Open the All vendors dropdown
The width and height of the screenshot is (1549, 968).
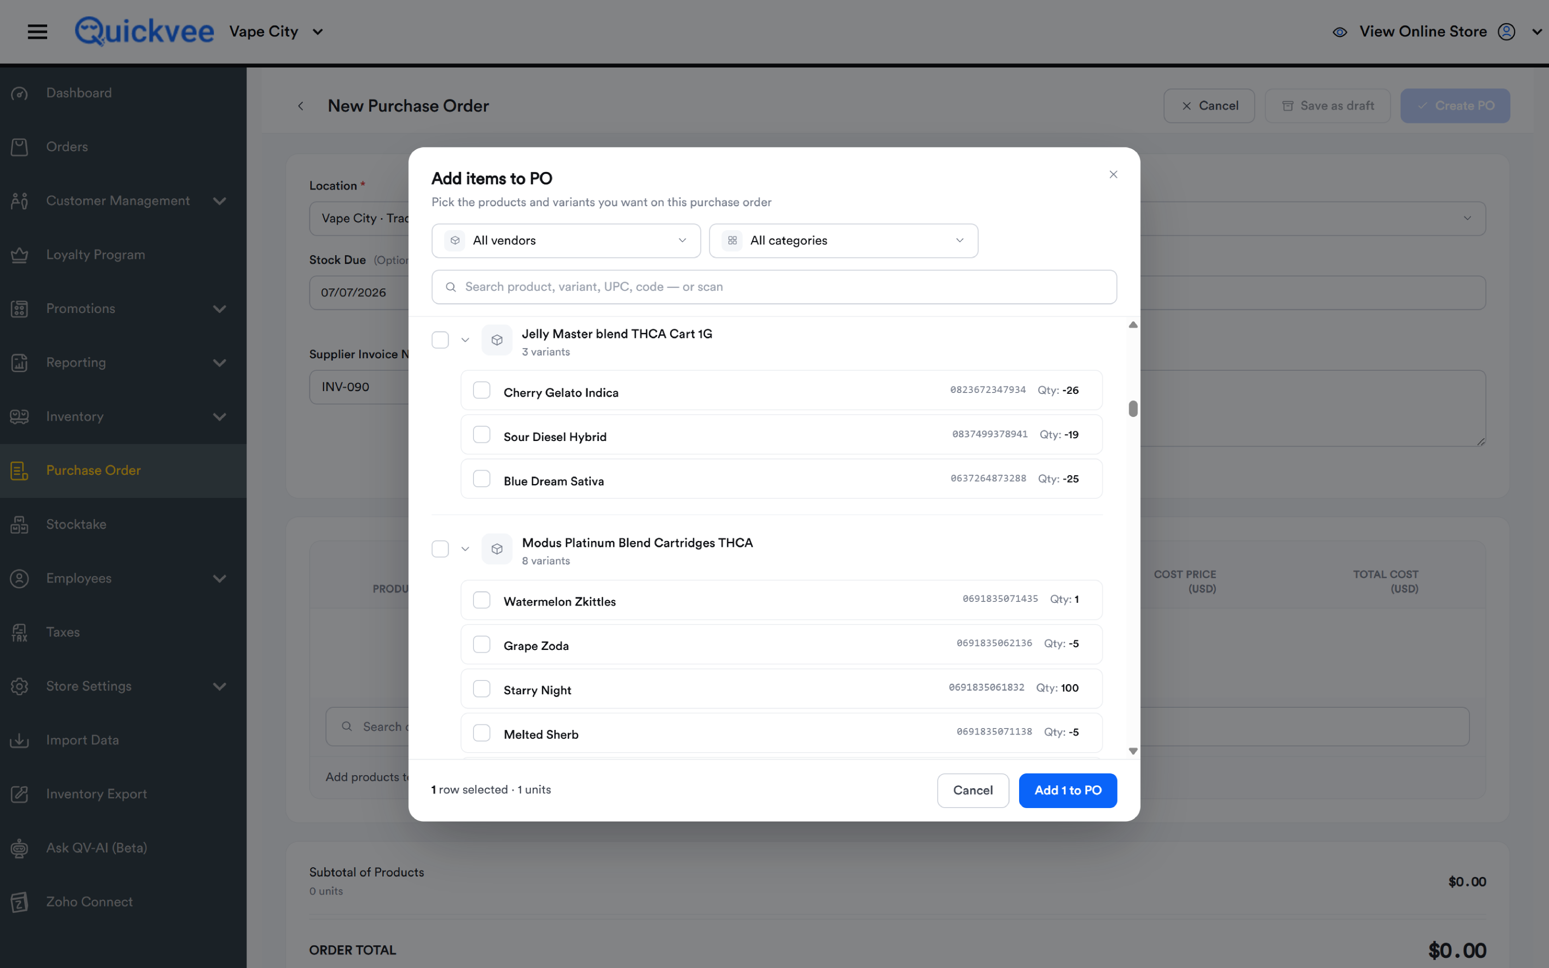pos(566,241)
